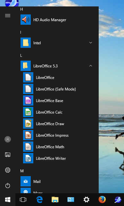Expand the Intel folder chevron
Image resolution: width=124 pixels, height=206 pixels.
[x=91, y=43]
